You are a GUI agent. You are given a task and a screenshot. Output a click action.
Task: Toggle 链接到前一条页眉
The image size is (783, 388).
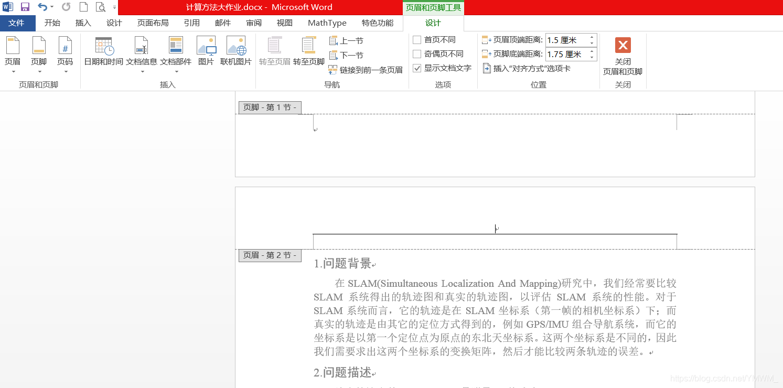pyautogui.click(x=366, y=70)
